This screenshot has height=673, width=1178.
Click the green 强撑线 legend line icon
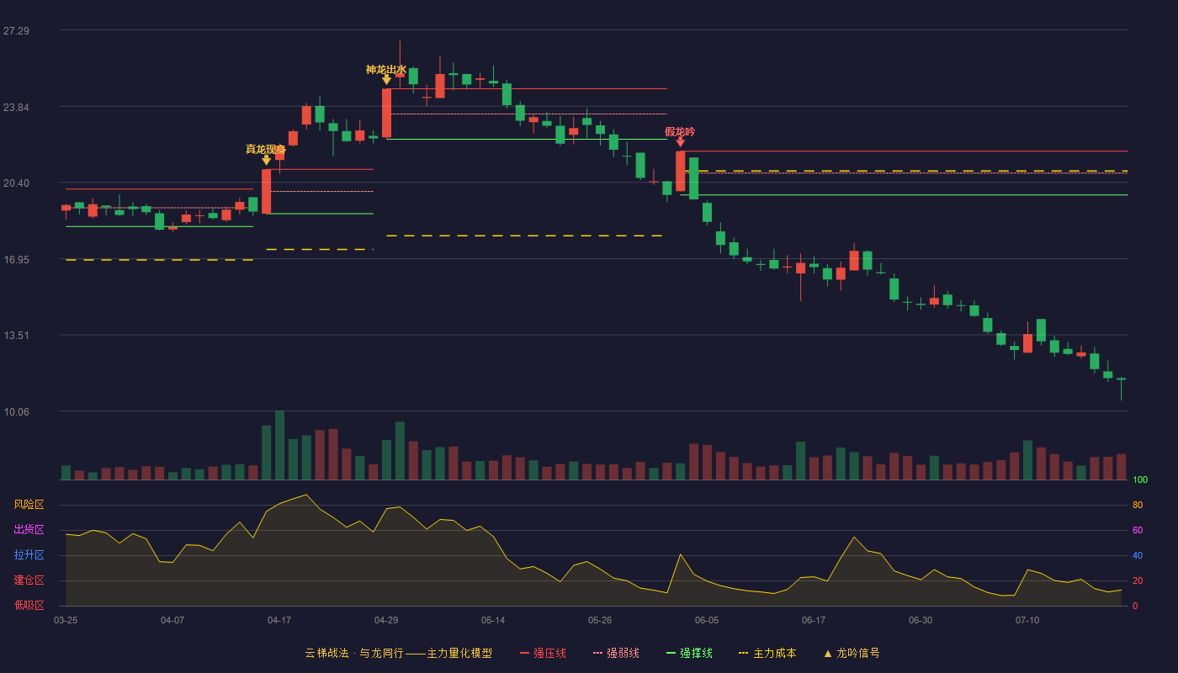tap(671, 654)
